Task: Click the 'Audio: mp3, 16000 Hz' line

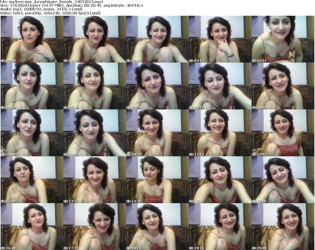Action: (x=41, y=9)
